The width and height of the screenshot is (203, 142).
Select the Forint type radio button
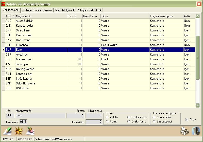point(107,121)
